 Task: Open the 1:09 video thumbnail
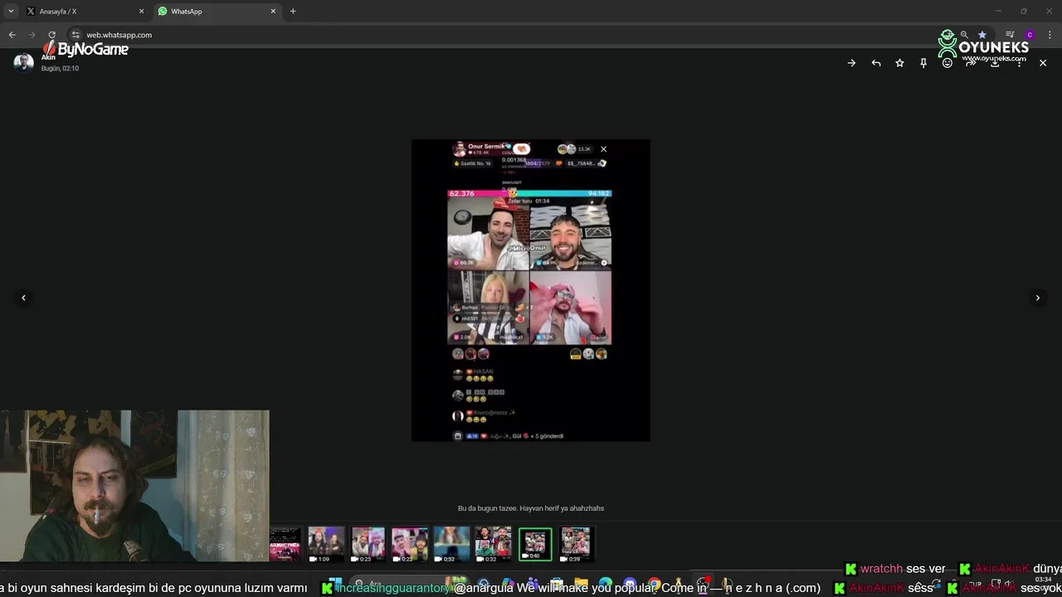(326, 544)
